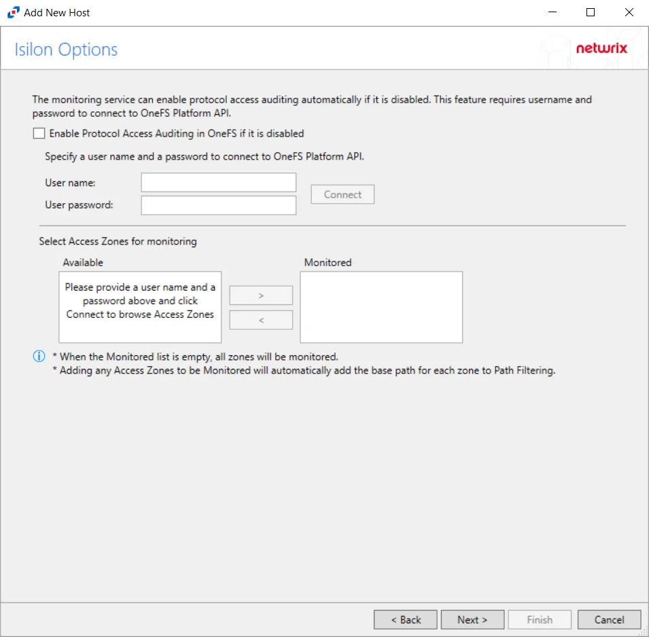This screenshot has height=637, width=649.
Task: Click the Available access zones list box
Action: tap(140, 308)
